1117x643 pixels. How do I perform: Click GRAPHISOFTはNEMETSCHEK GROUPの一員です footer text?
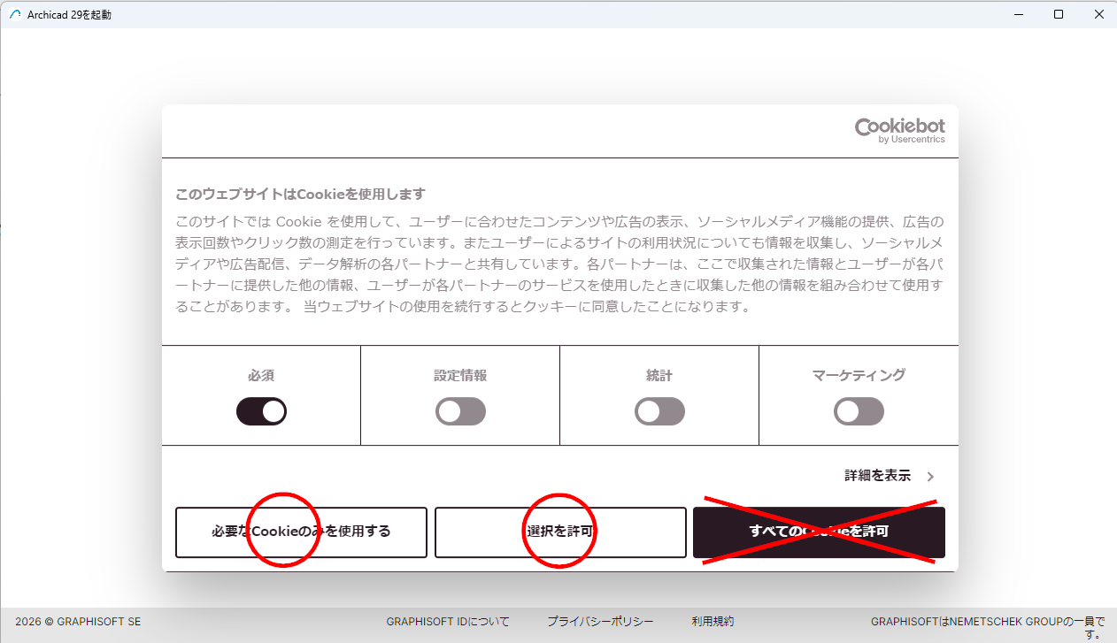coord(988,627)
